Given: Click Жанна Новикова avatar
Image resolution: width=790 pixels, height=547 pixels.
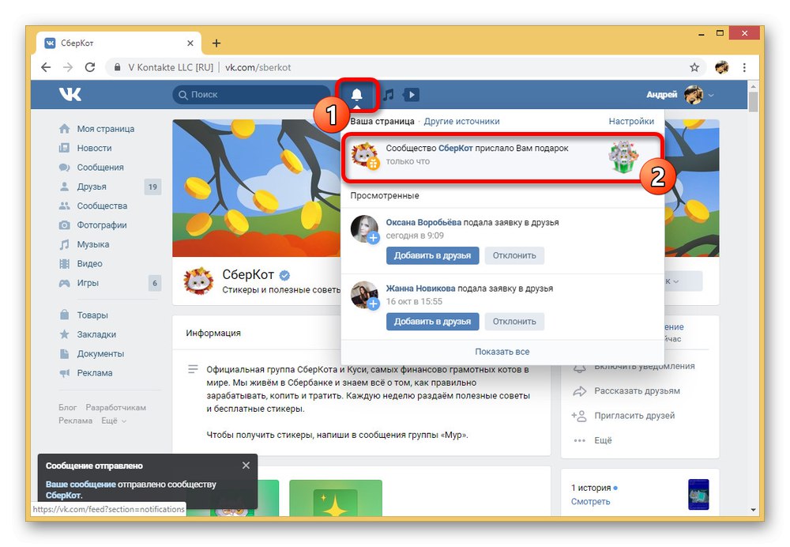Looking at the screenshot, I should 364,295.
